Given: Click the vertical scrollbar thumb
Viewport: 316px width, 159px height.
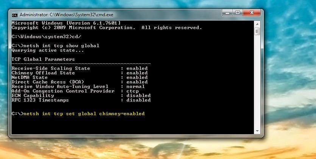Looking at the screenshot, I should [x=257, y=31].
